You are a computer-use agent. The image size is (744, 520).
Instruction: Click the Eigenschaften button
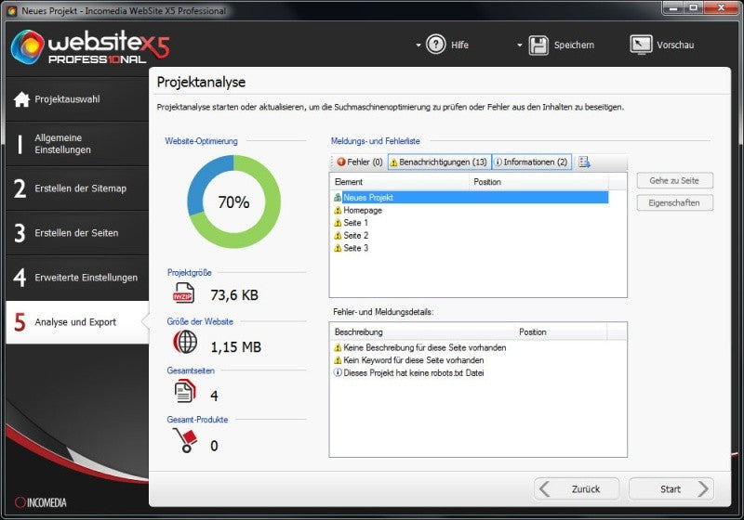click(674, 202)
